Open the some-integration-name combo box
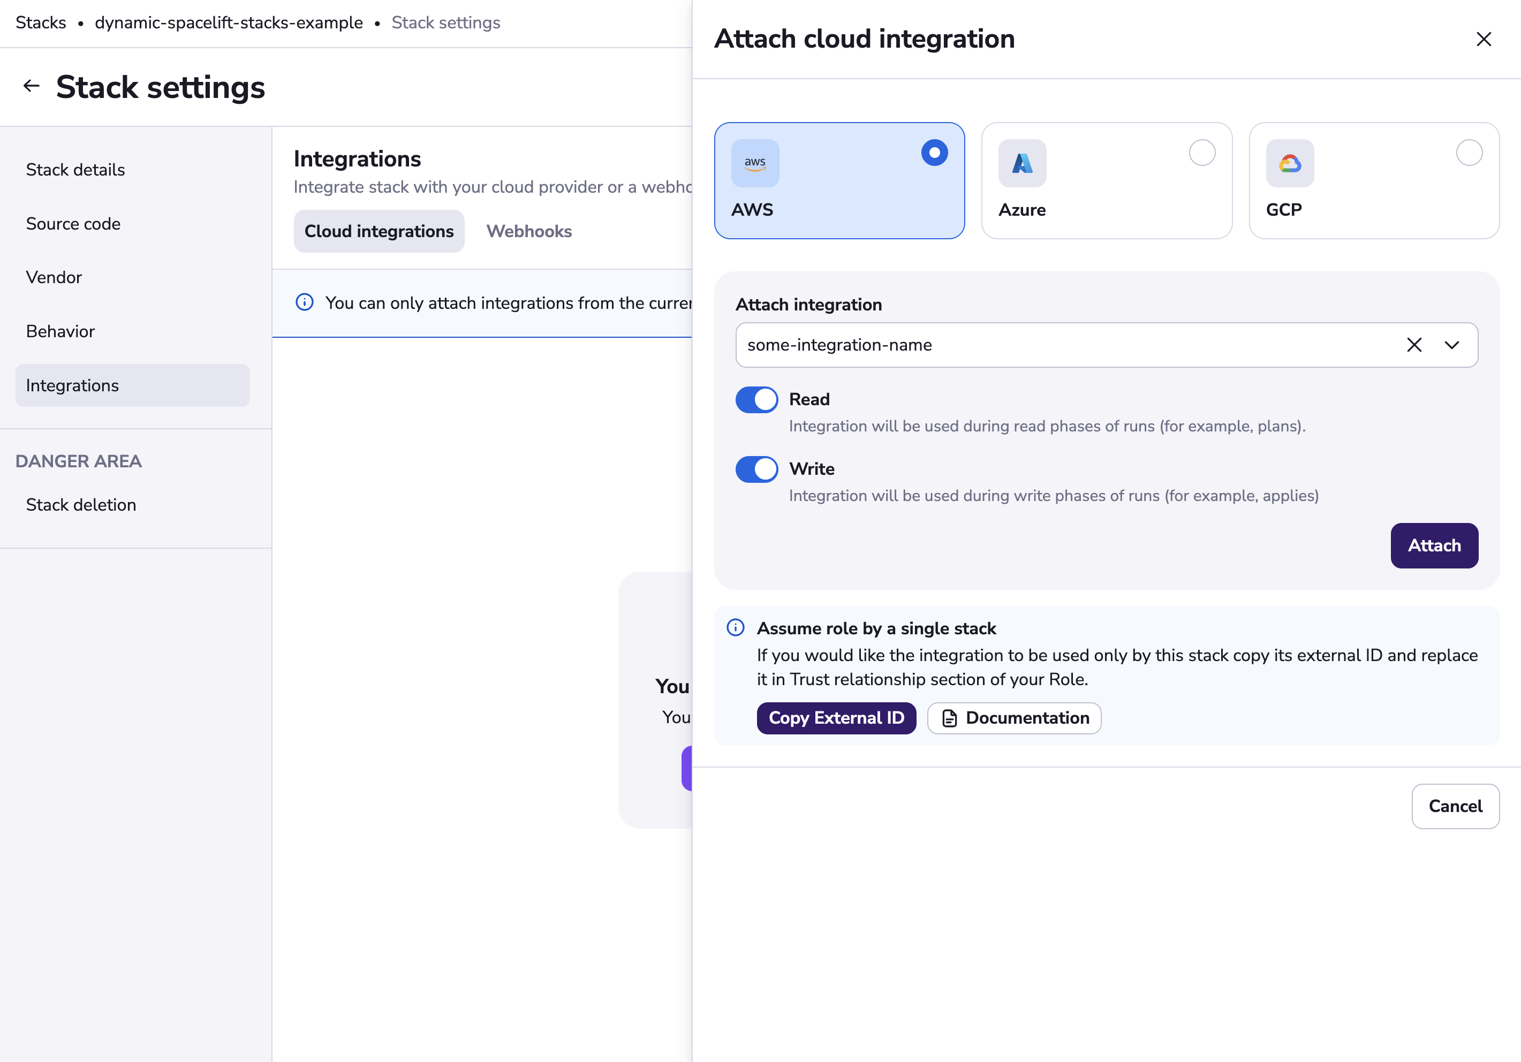The height and width of the screenshot is (1062, 1521). [1060, 345]
